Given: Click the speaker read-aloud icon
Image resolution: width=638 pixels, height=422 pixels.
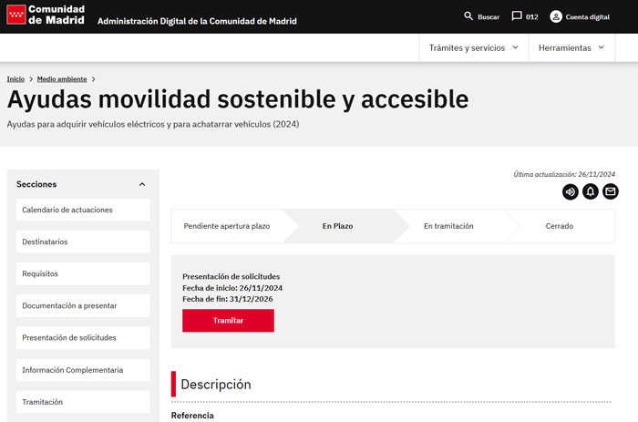Looking at the screenshot, I should [571, 191].
